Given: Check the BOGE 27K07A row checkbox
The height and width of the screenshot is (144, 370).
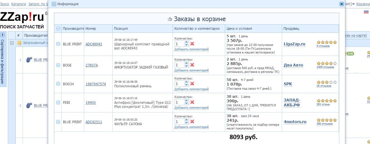Looking at the screenshot, I should (x=58, y=65).
